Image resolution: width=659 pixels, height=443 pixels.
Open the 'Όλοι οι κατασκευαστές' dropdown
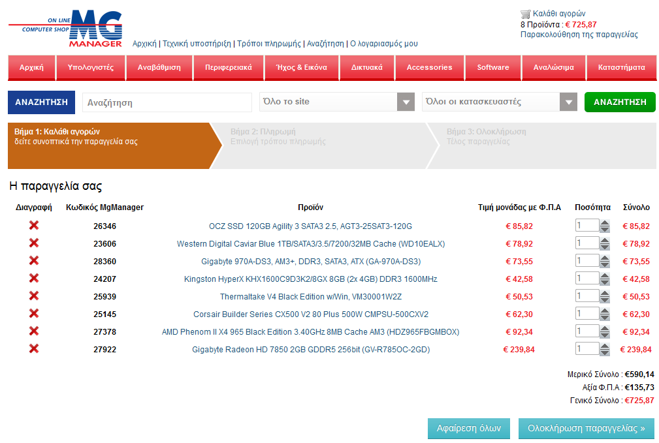coord(500,102)
